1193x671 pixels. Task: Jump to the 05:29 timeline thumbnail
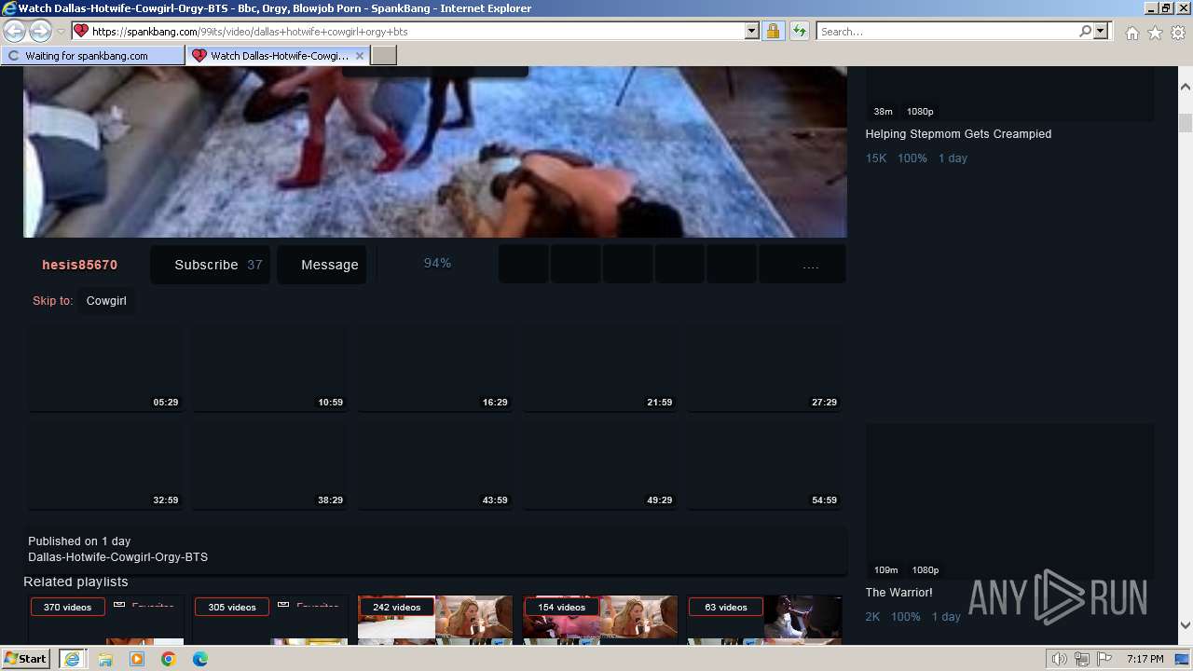point(105,367)
